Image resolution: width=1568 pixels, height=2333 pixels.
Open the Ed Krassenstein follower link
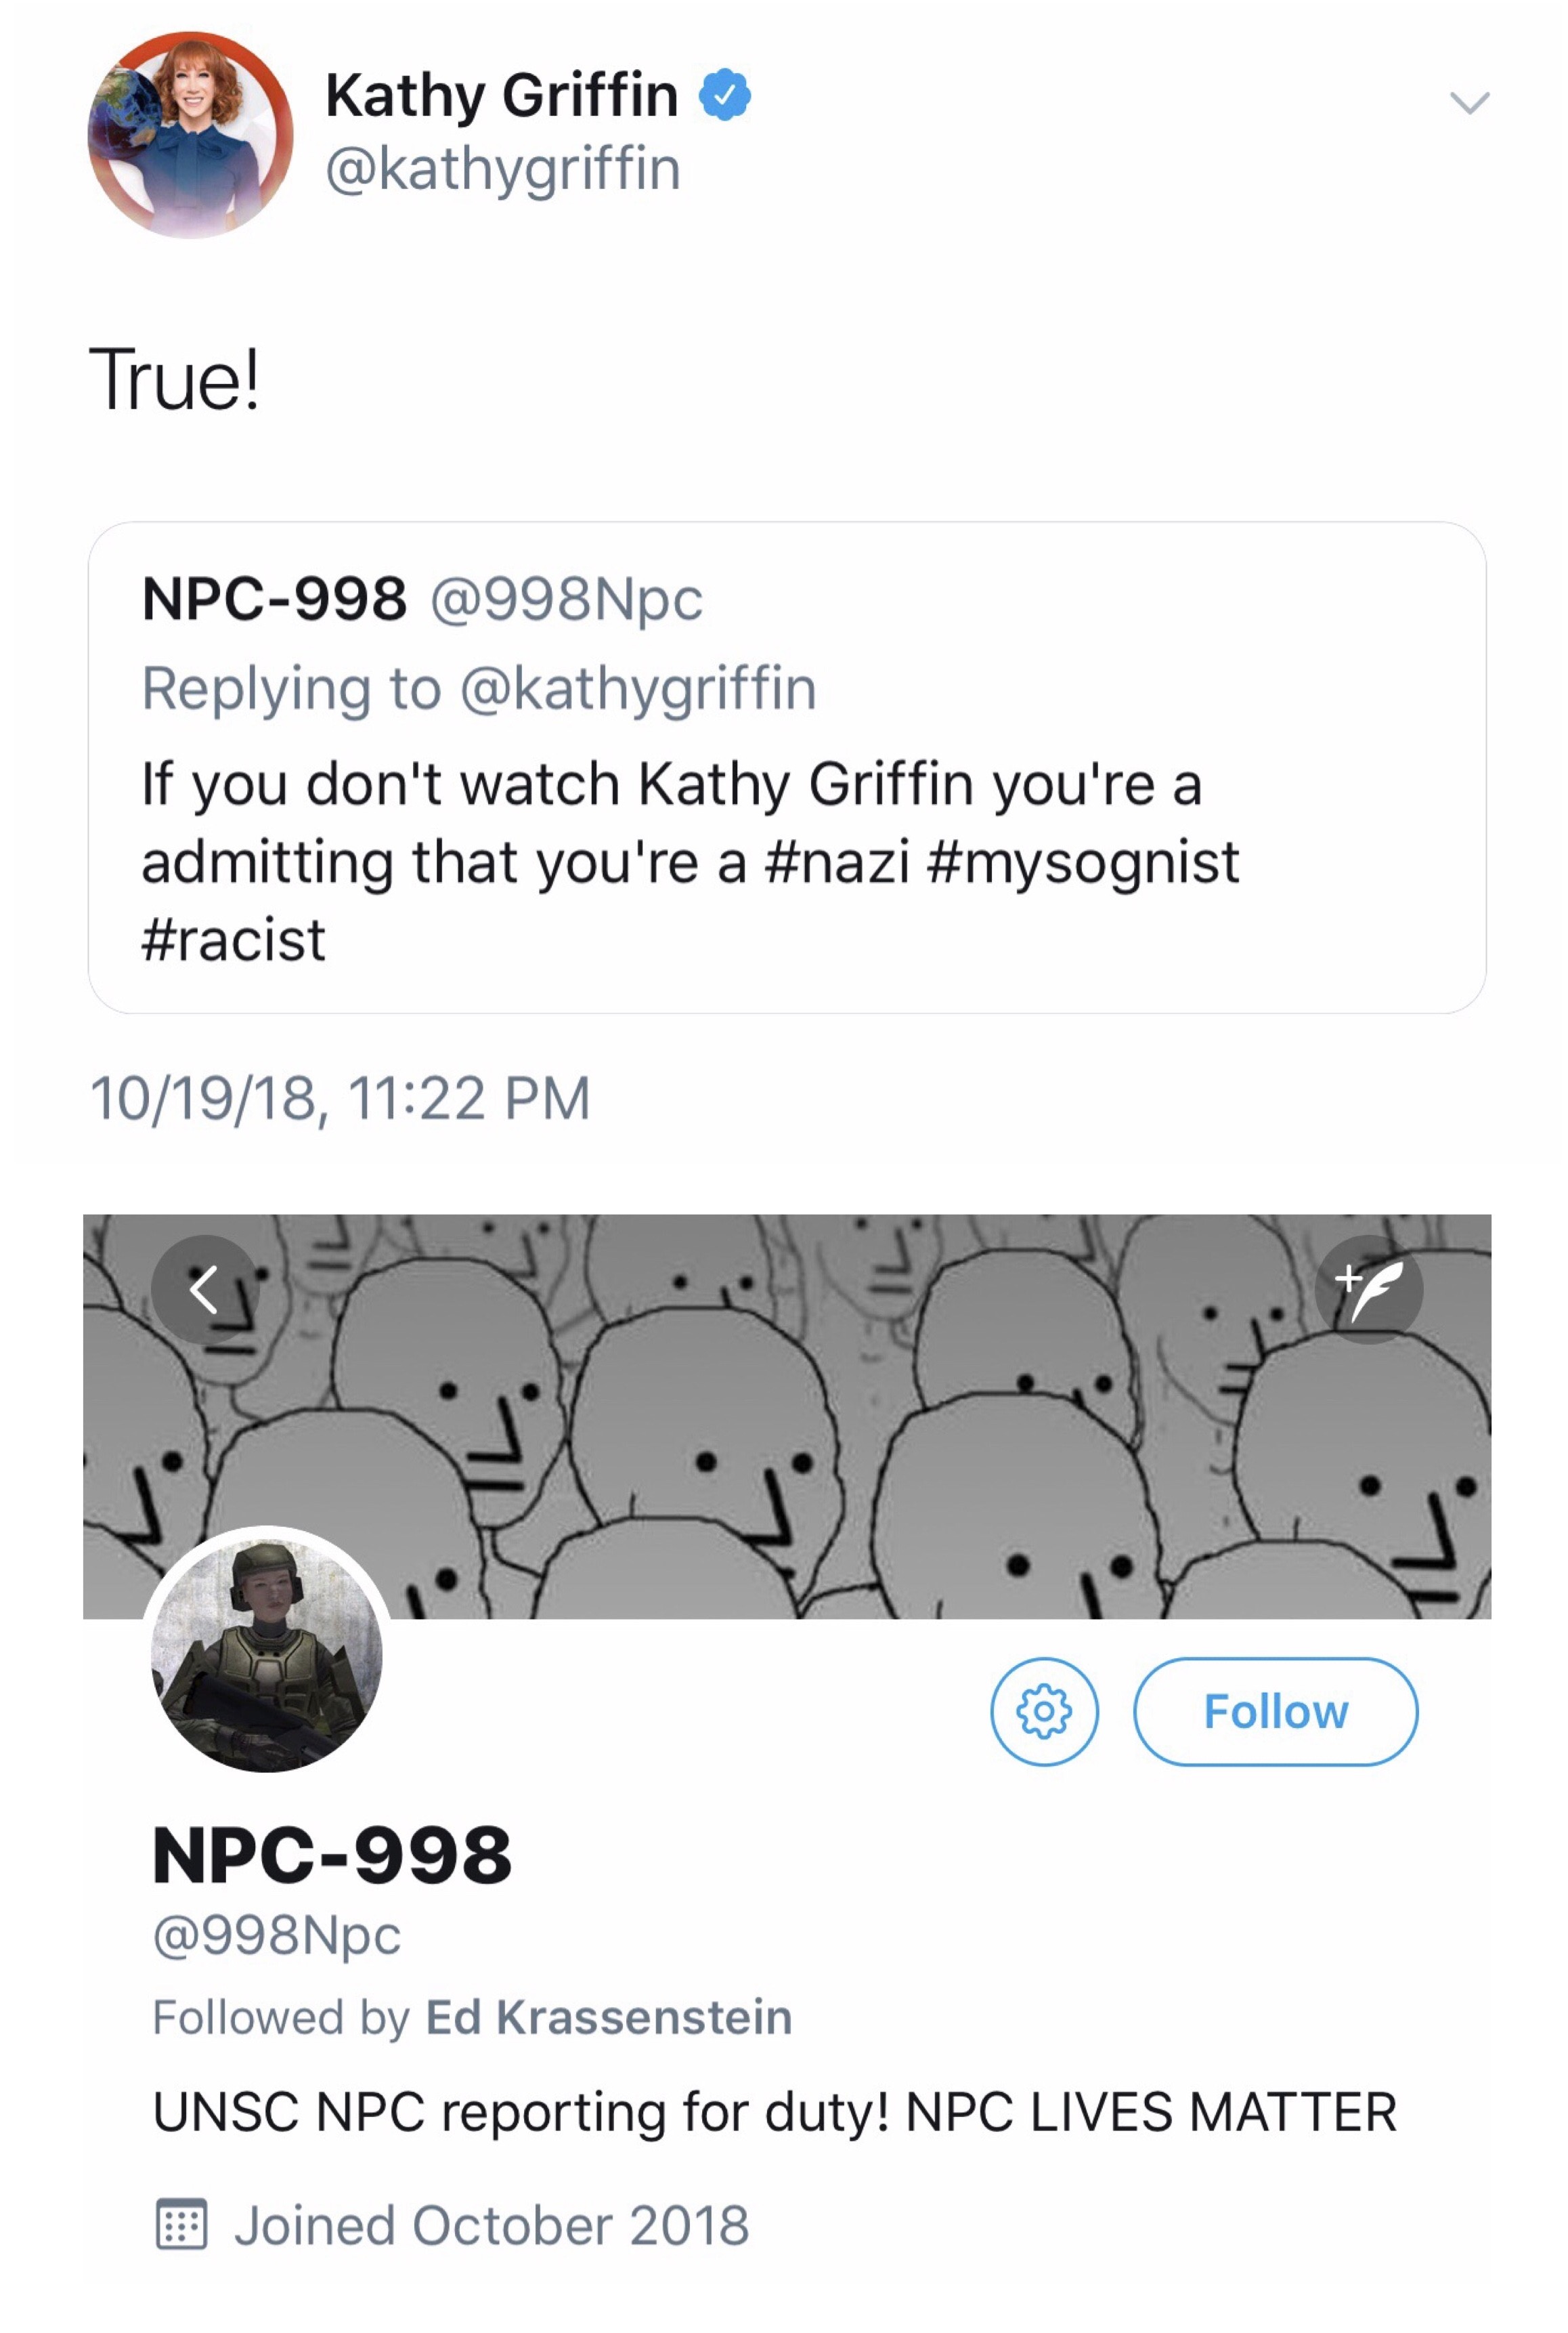(x=609, y=2016)
